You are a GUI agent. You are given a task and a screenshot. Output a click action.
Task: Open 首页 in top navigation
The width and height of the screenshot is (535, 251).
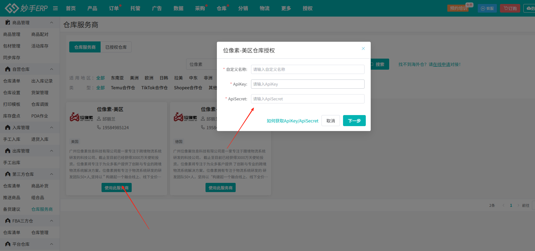[71, 8]
